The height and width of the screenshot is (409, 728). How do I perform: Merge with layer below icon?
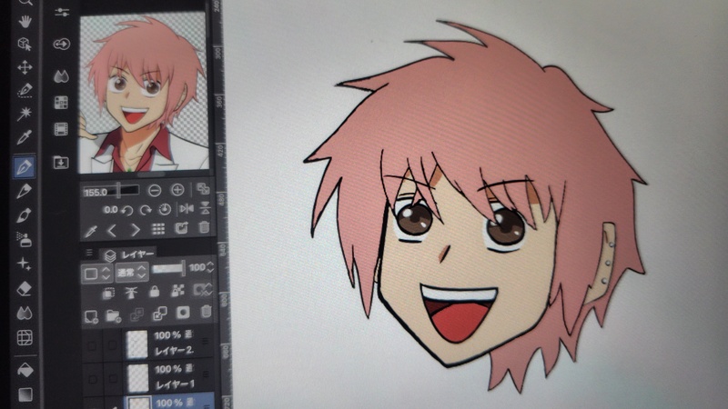[160, 314]
